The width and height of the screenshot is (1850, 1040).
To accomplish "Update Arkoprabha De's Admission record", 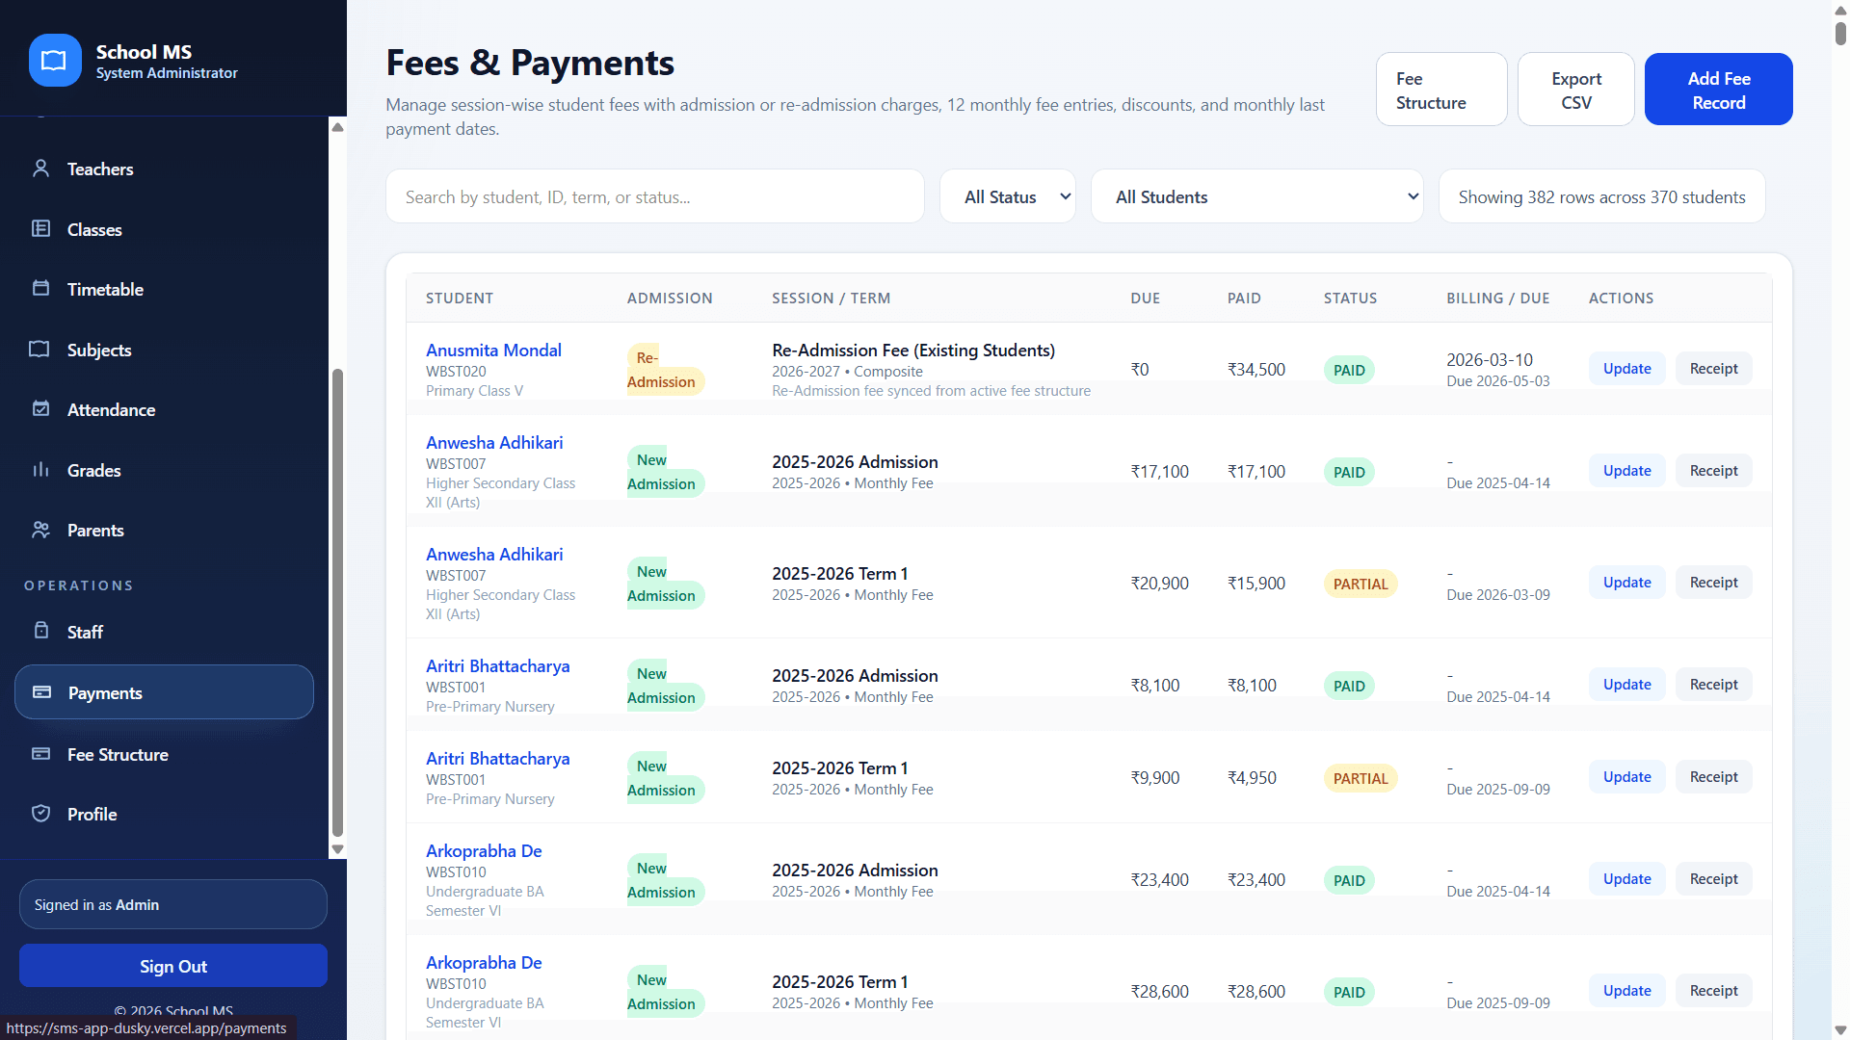I will coord(1626,879).
